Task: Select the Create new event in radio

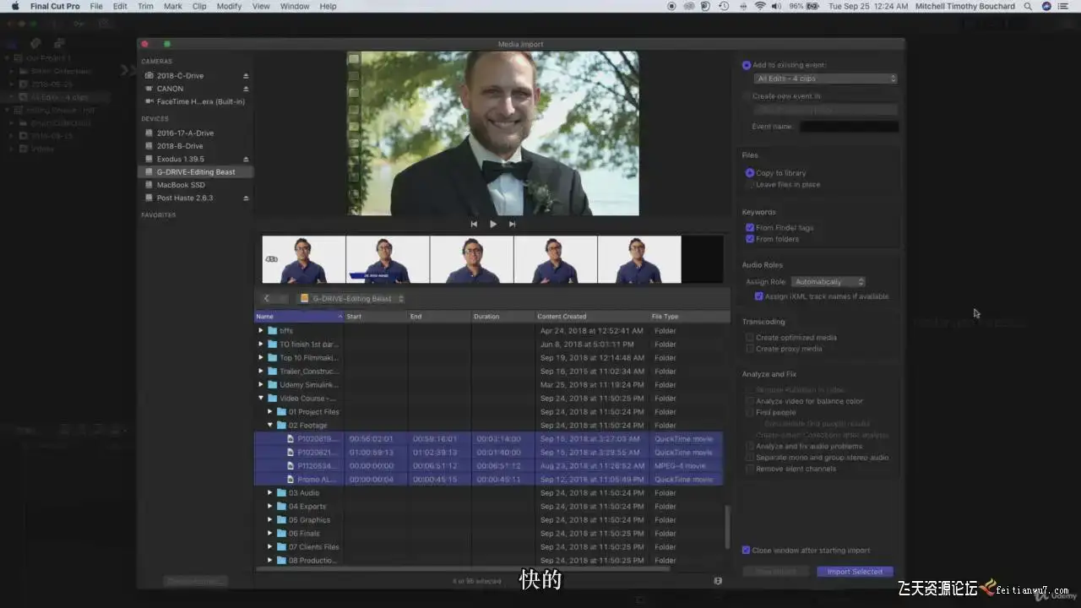Action: pyautogui.click(x=747, y=96)
